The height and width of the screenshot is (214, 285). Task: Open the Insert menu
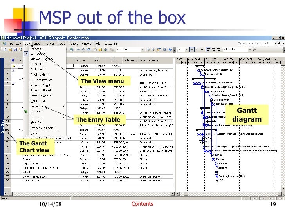(x=38, y=44)
